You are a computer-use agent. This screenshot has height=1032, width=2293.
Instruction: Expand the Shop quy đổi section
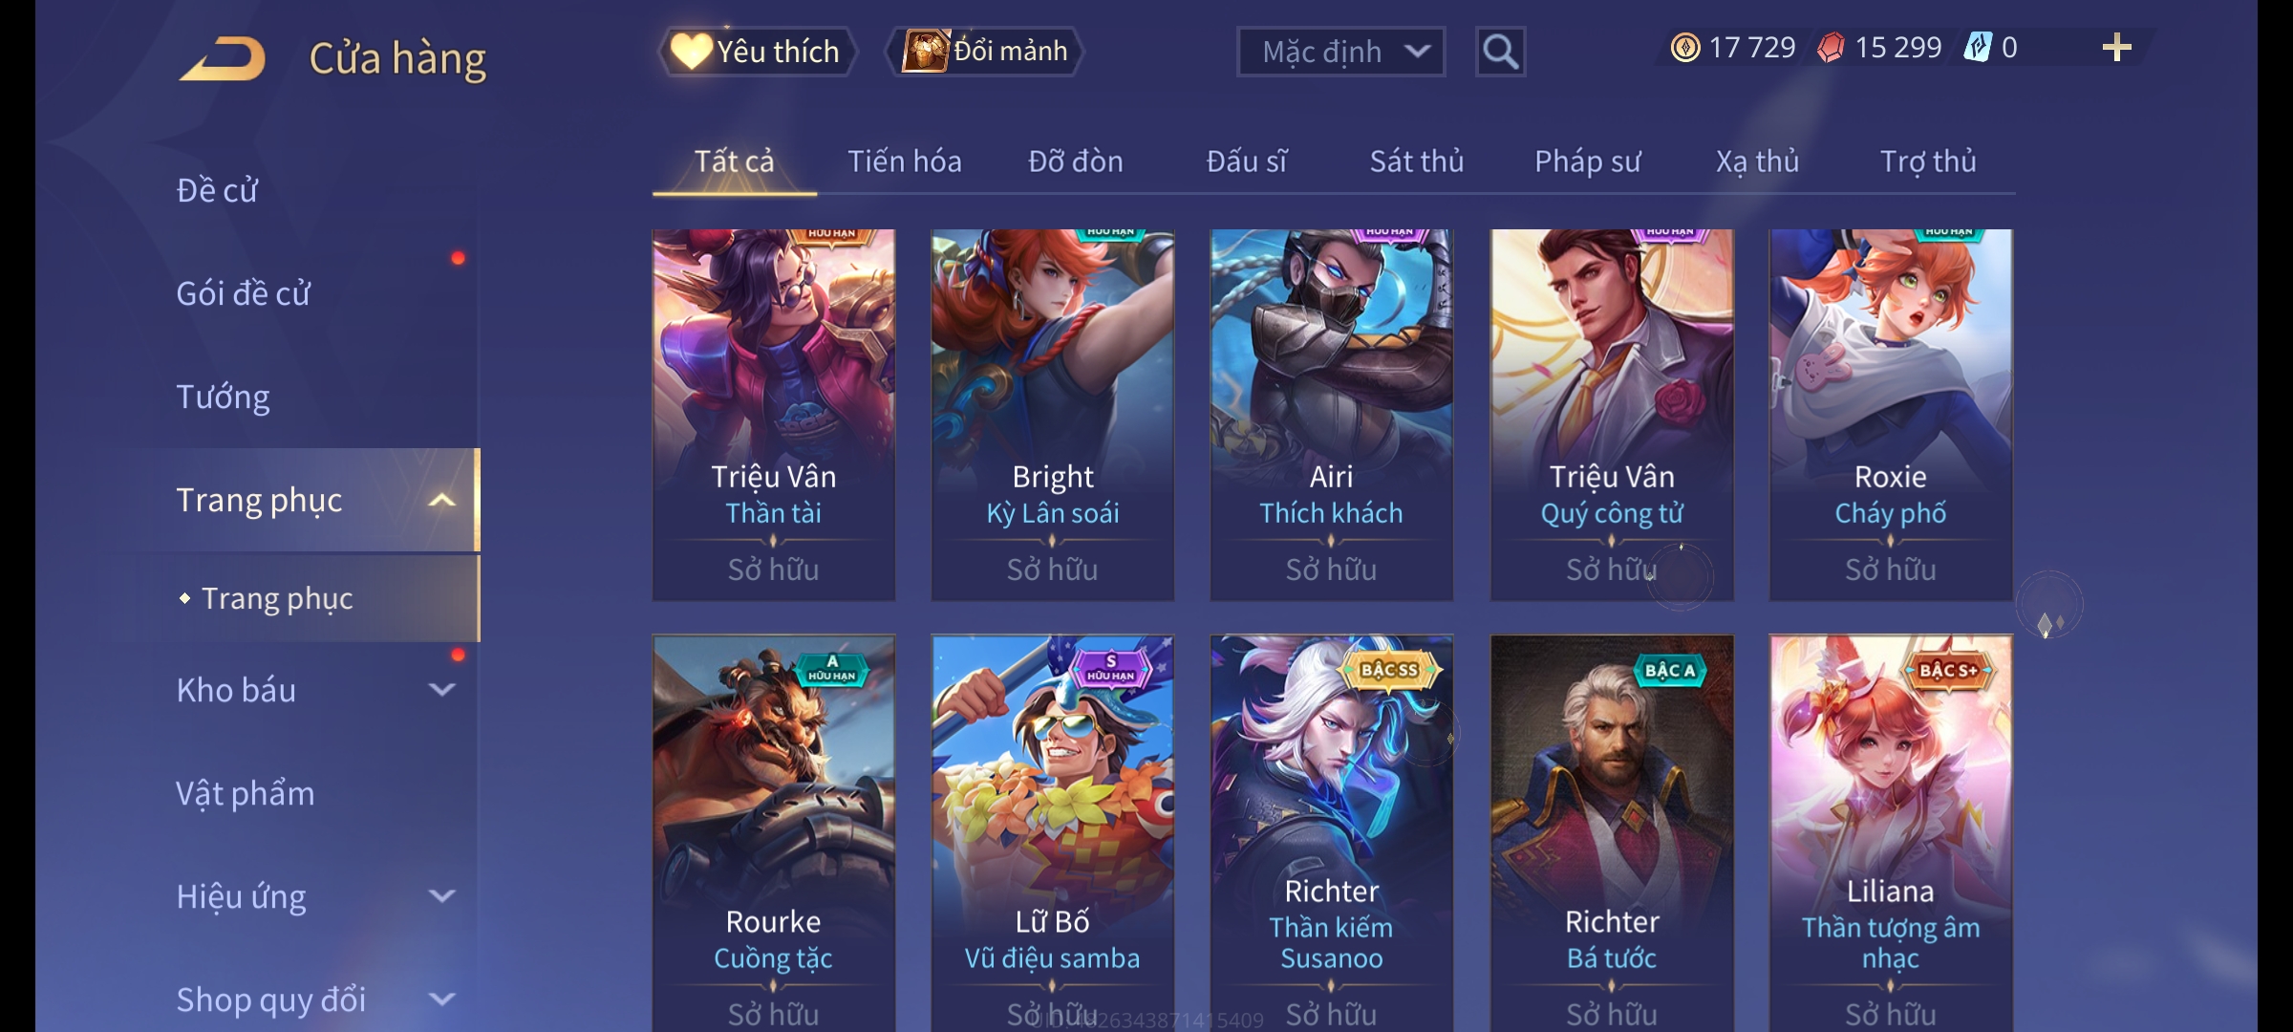click(x=441, y=1000)
